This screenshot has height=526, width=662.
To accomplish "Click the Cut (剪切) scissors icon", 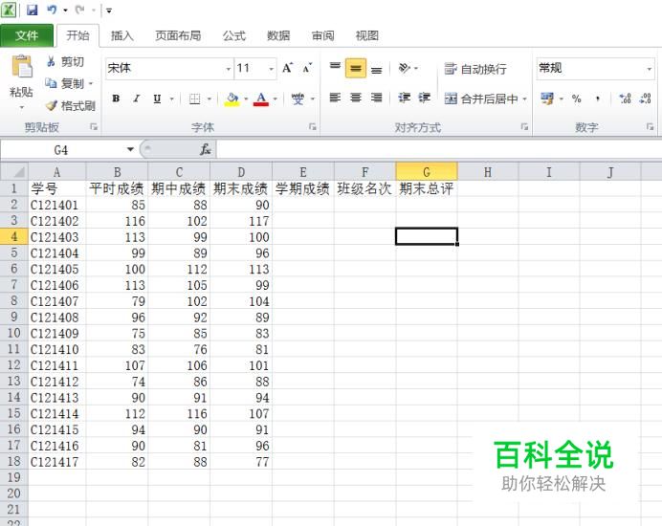I will point(51,61).
